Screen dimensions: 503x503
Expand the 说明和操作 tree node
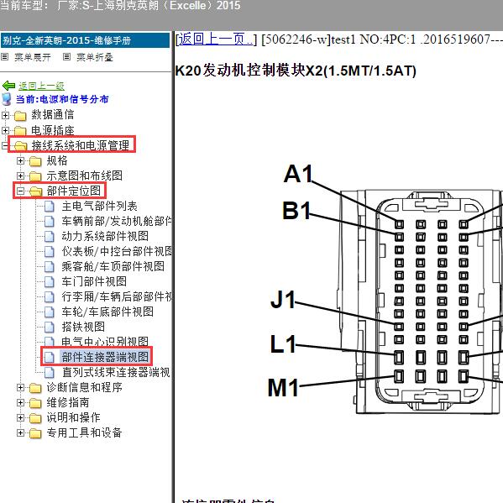(20, 417)
